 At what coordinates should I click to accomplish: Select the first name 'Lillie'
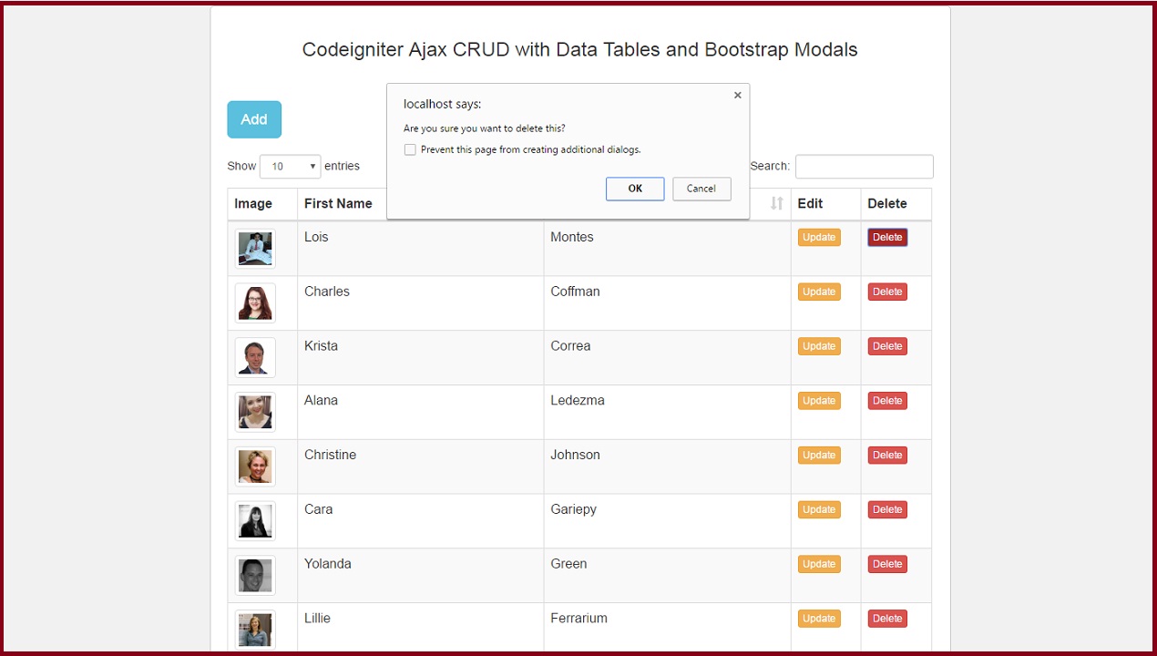tap(317, 618)
